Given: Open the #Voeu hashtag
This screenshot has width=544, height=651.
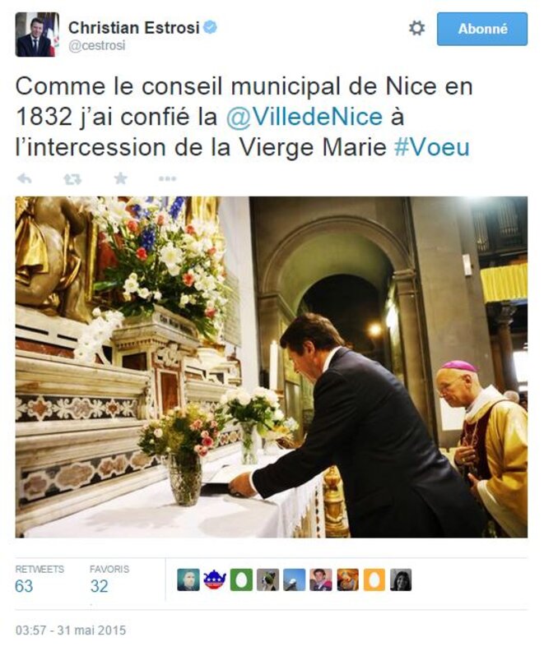Looking at the screenshot, I should coord(431,147).
